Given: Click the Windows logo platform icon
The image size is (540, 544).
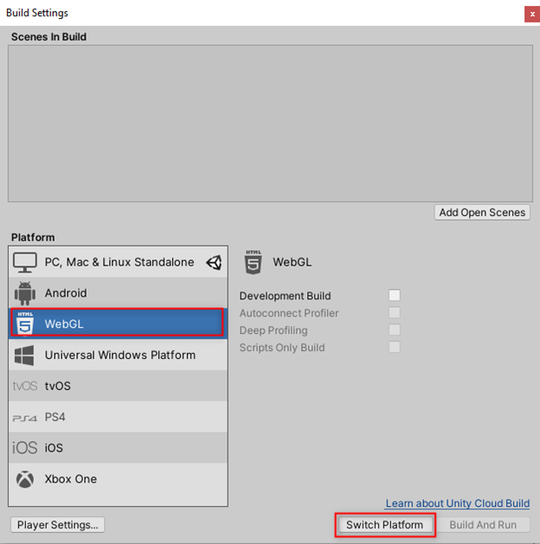Looking at the screenshot, I should point(25,355).
